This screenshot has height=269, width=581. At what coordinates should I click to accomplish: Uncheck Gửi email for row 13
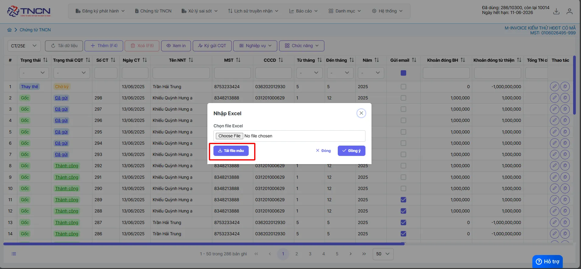(x=403, y=222)
